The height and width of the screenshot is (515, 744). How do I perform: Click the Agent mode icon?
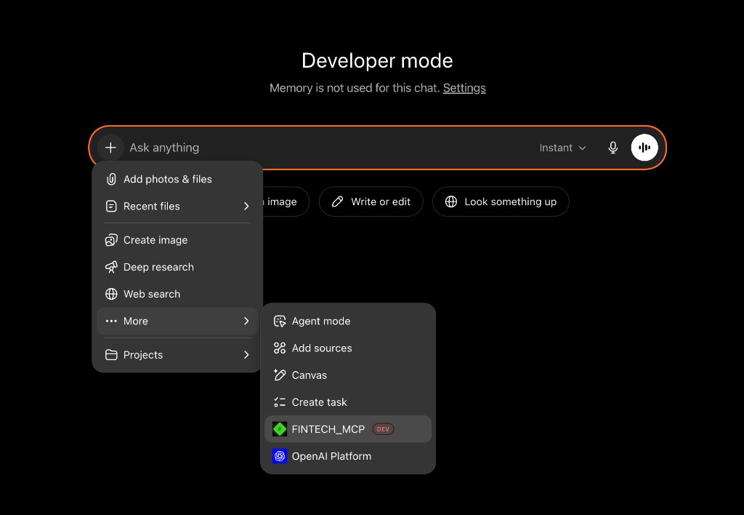pos(280,322)
